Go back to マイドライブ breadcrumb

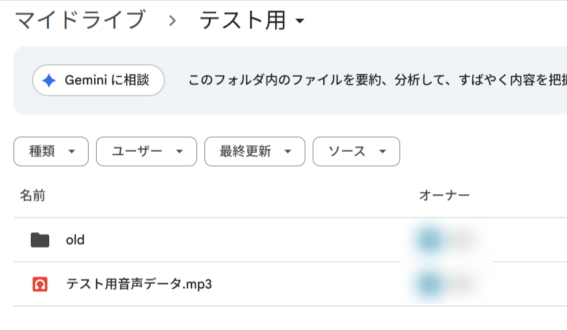(80, 20)
